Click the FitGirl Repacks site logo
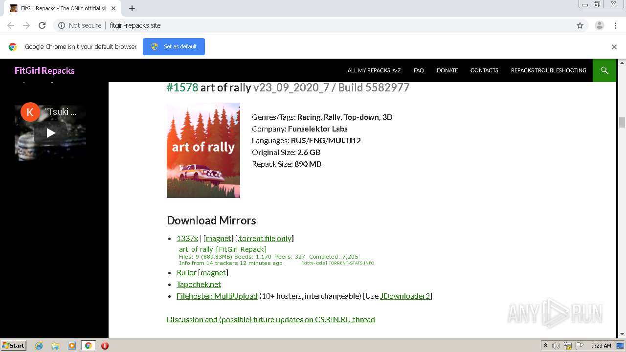 click(x=45, y=70)
